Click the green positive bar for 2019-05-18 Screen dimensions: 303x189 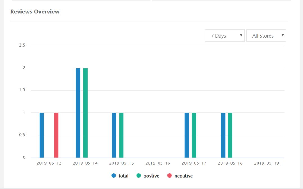[230, 135]
